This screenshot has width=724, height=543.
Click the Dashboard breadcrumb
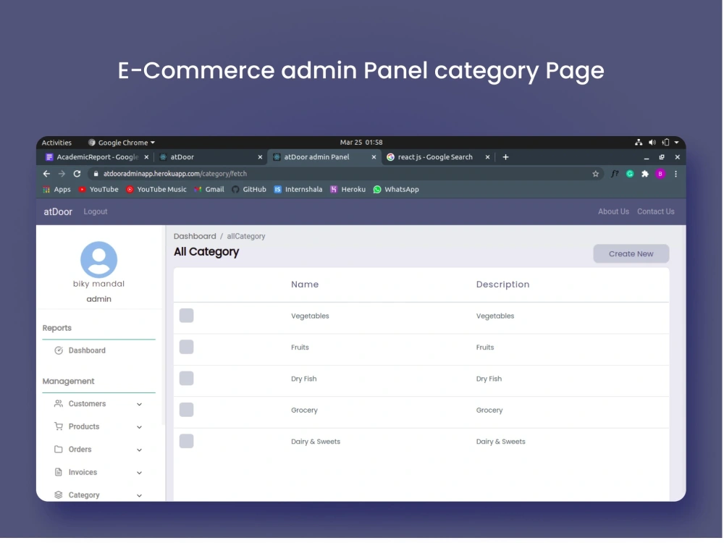pyautogui.click(x=195, y=237)
